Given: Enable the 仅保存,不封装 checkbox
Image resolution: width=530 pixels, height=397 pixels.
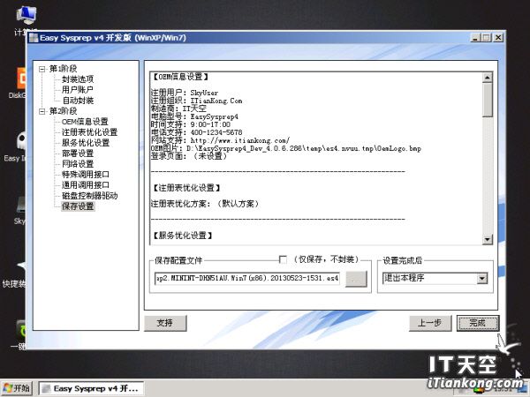Looking at the screenshot, I should click(x=283, y=259).
